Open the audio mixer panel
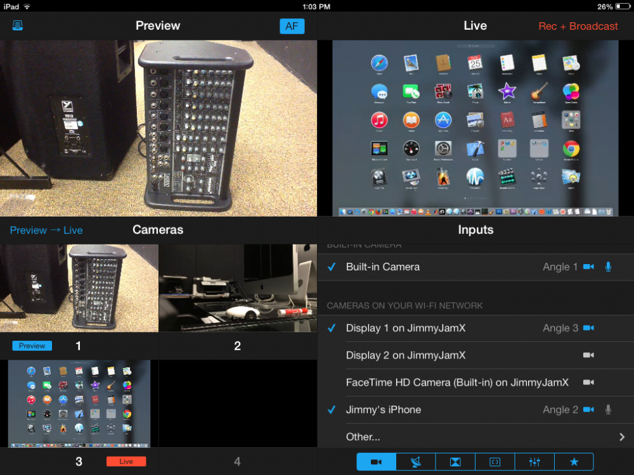 (x=534, y=462)
